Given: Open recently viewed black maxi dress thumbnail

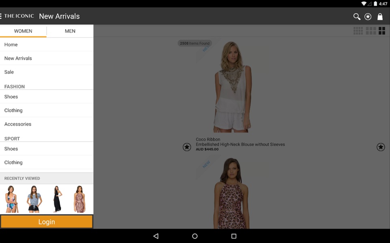Looking at the screenshot, I should (57, 199).
